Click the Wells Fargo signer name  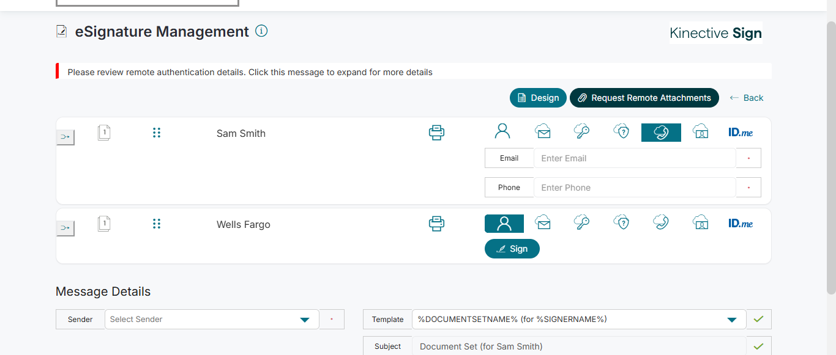click(x=244, y=224)
